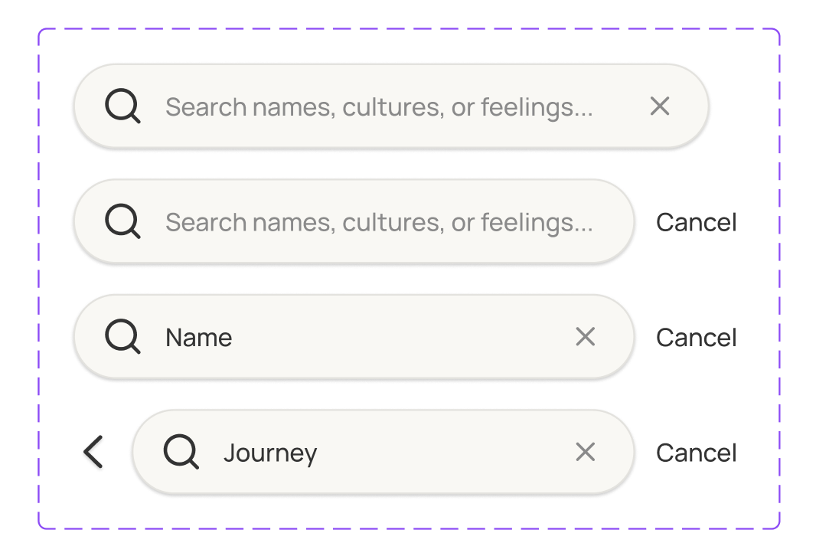The image size is (816, 556).
Task: Click the word Journey in the search field
Action: (x=270, y=453)
